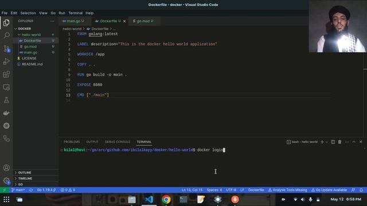Viewport: 367px width, 206px height.
Task: Open the Run and Debug view
Action: coord(6,61)
